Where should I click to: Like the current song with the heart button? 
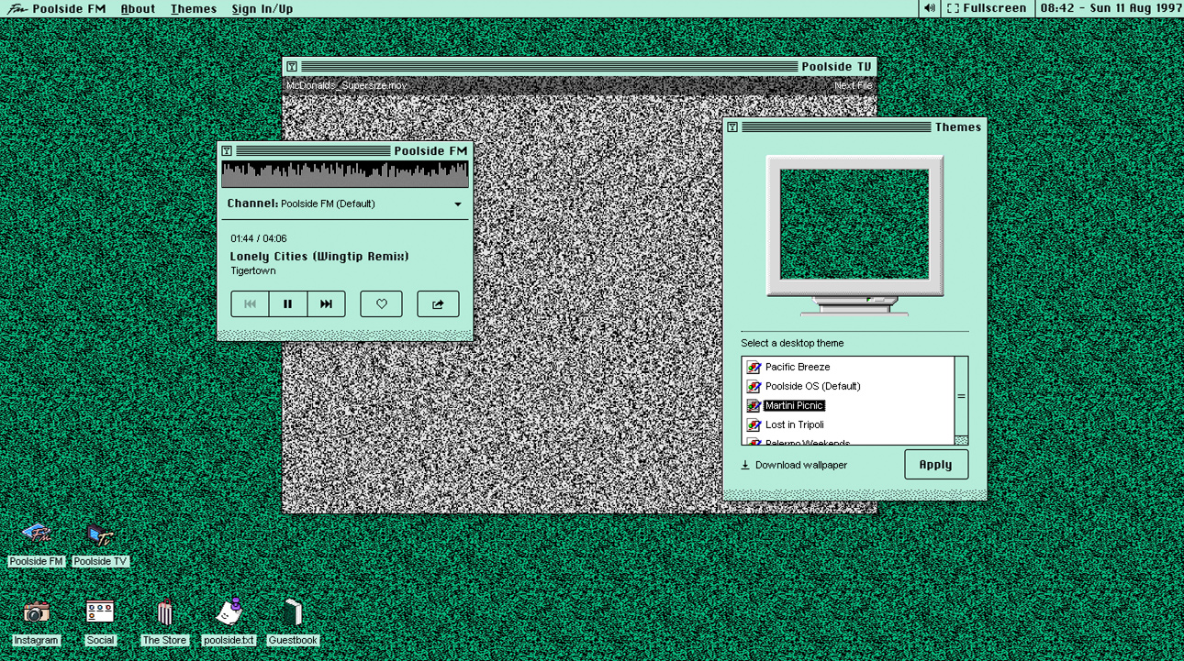381,304
